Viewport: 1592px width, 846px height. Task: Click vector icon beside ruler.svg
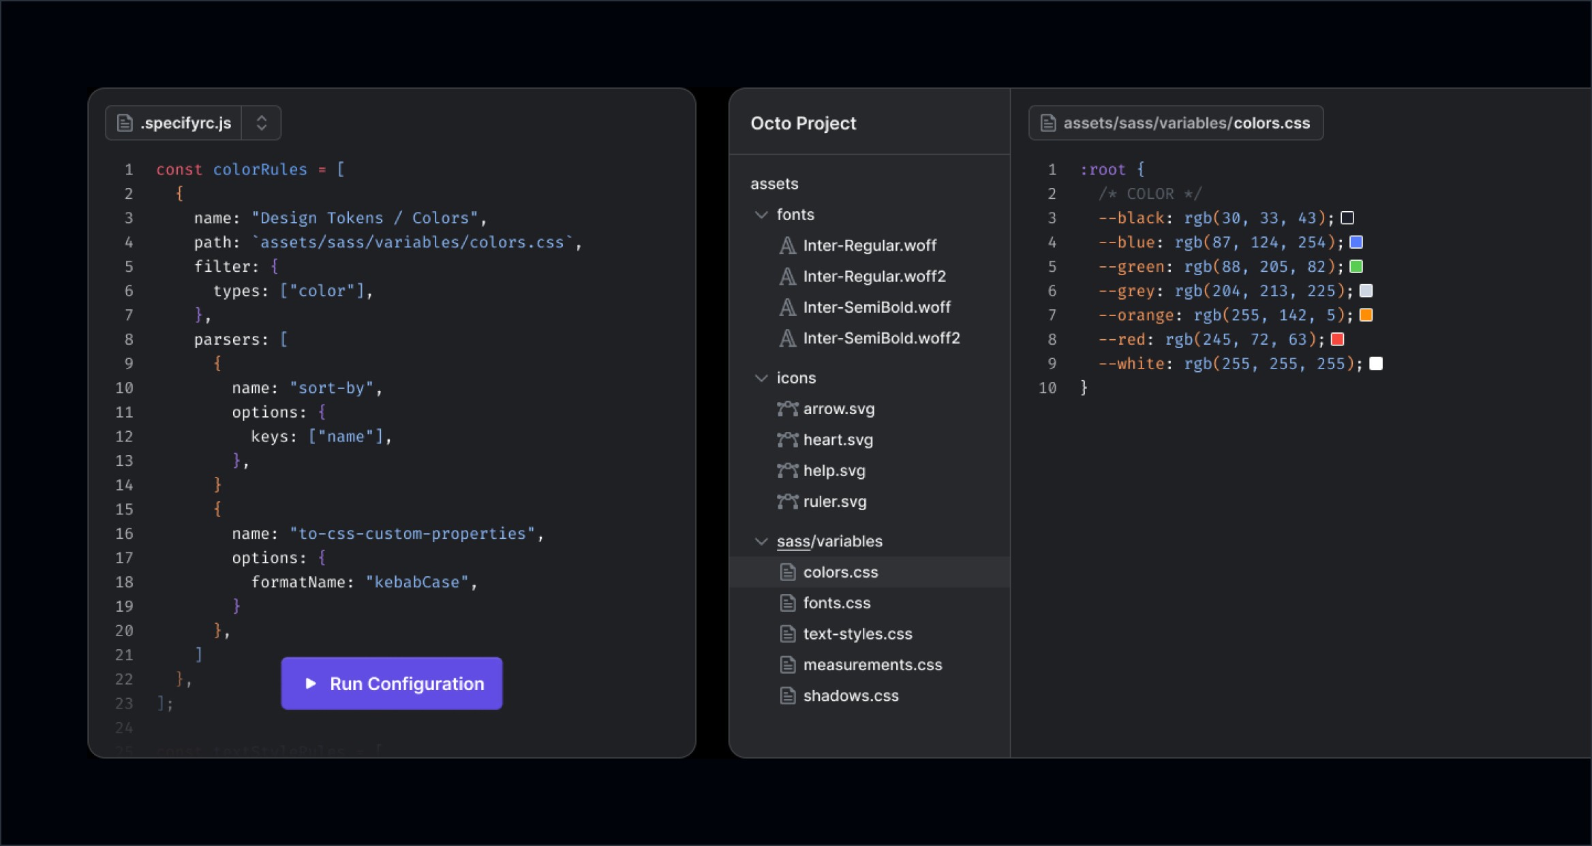(787, 501)
